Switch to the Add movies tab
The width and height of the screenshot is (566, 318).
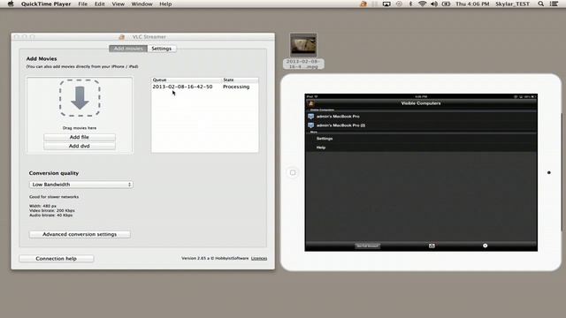click(x=128, y=49)
